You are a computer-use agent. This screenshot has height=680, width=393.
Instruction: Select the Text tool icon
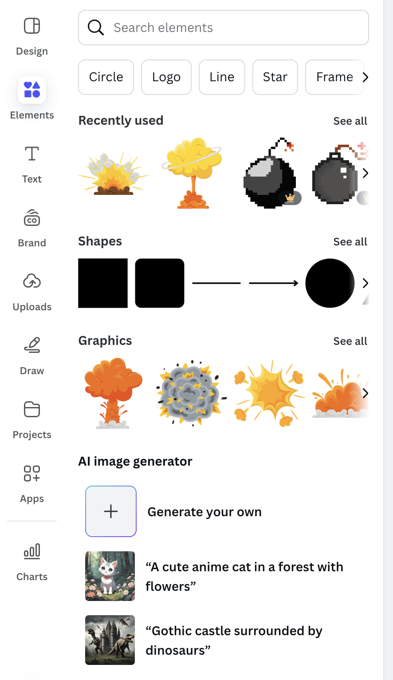coord(32,154)
